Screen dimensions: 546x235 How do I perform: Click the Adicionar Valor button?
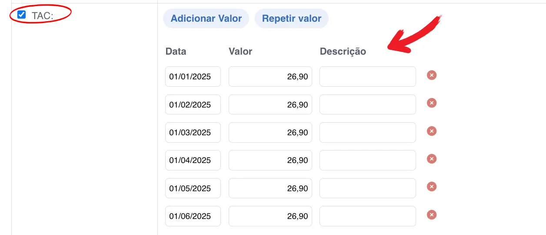[206, 19]
